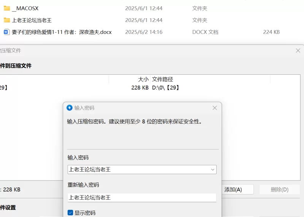Click the 添加(A) button

237,190
